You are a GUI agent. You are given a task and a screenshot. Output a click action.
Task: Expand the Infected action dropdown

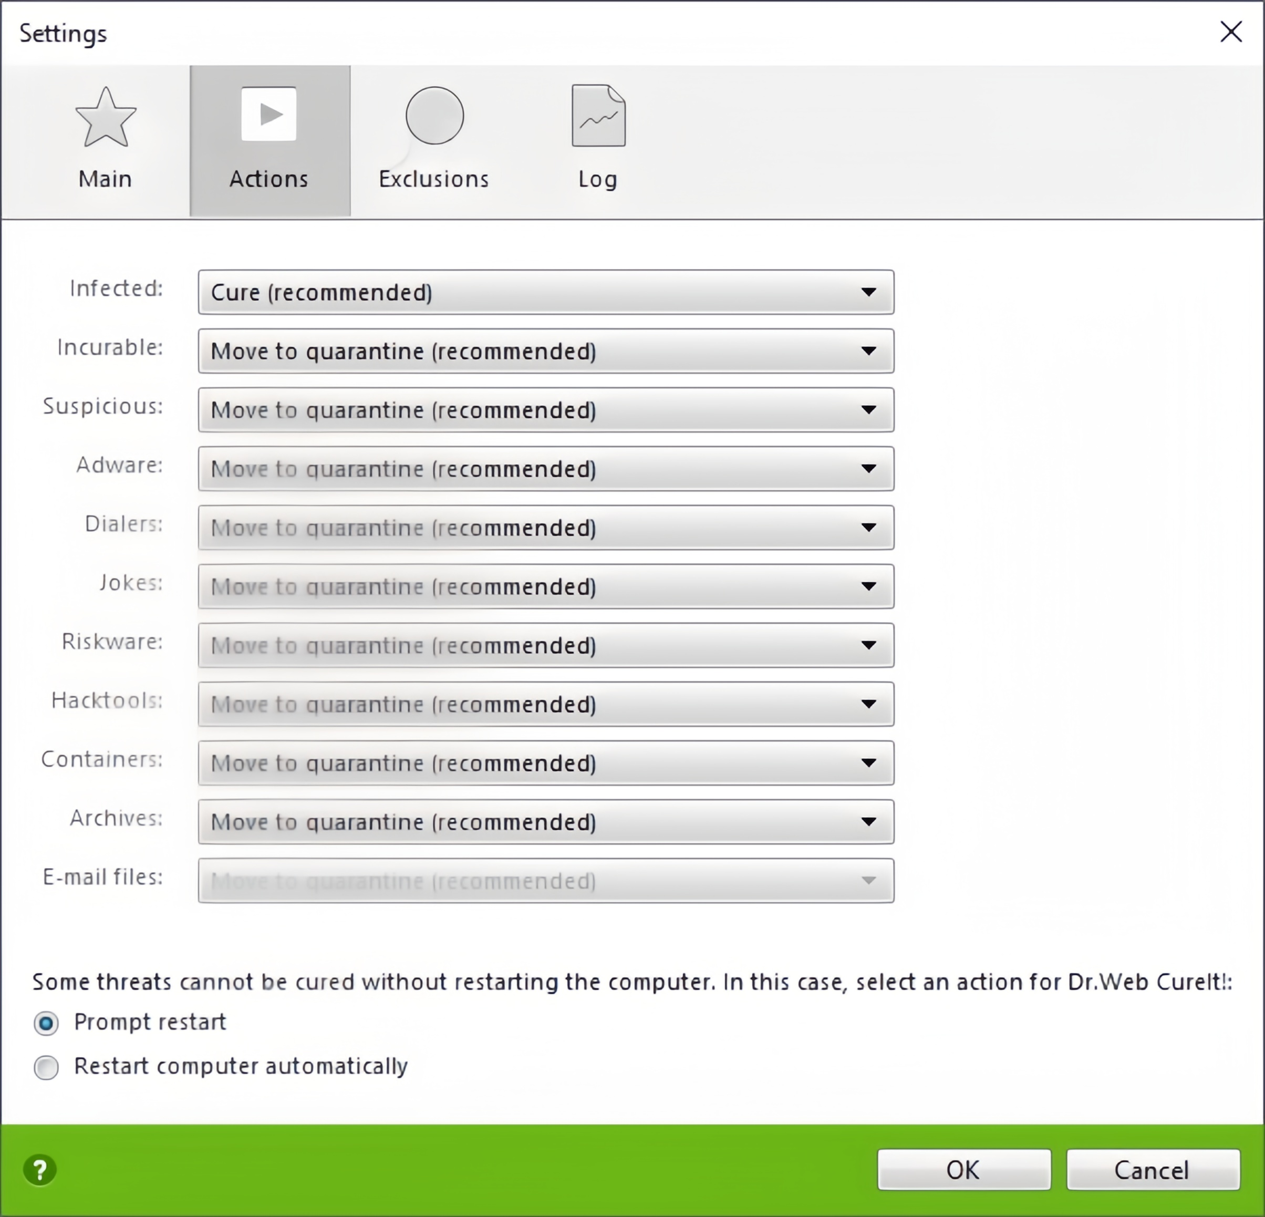[546, 293]
